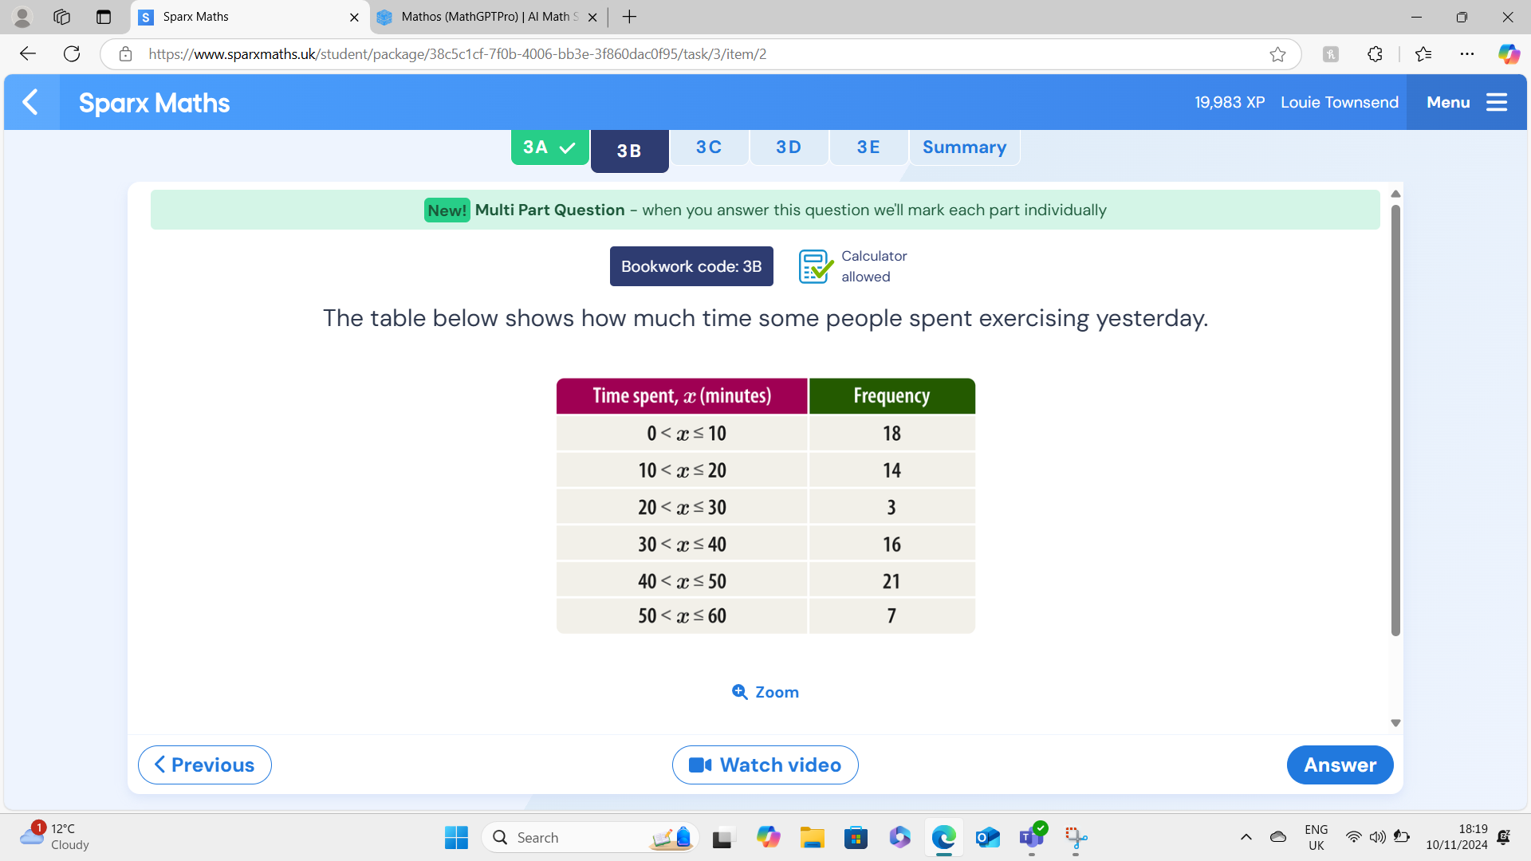Open the browser profile icon
This screenshot has height=861, width=1531.
point(22,17)
